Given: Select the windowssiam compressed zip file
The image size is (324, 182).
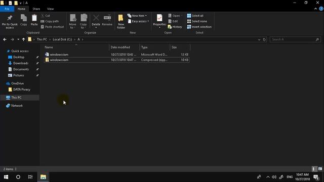Looking at the screenshot, I should tap(117, 60).
